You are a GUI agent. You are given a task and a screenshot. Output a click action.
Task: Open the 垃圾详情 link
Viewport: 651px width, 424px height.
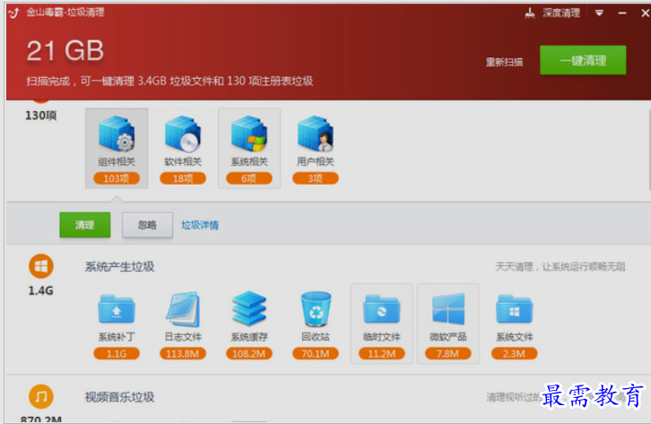coord(200,225)
